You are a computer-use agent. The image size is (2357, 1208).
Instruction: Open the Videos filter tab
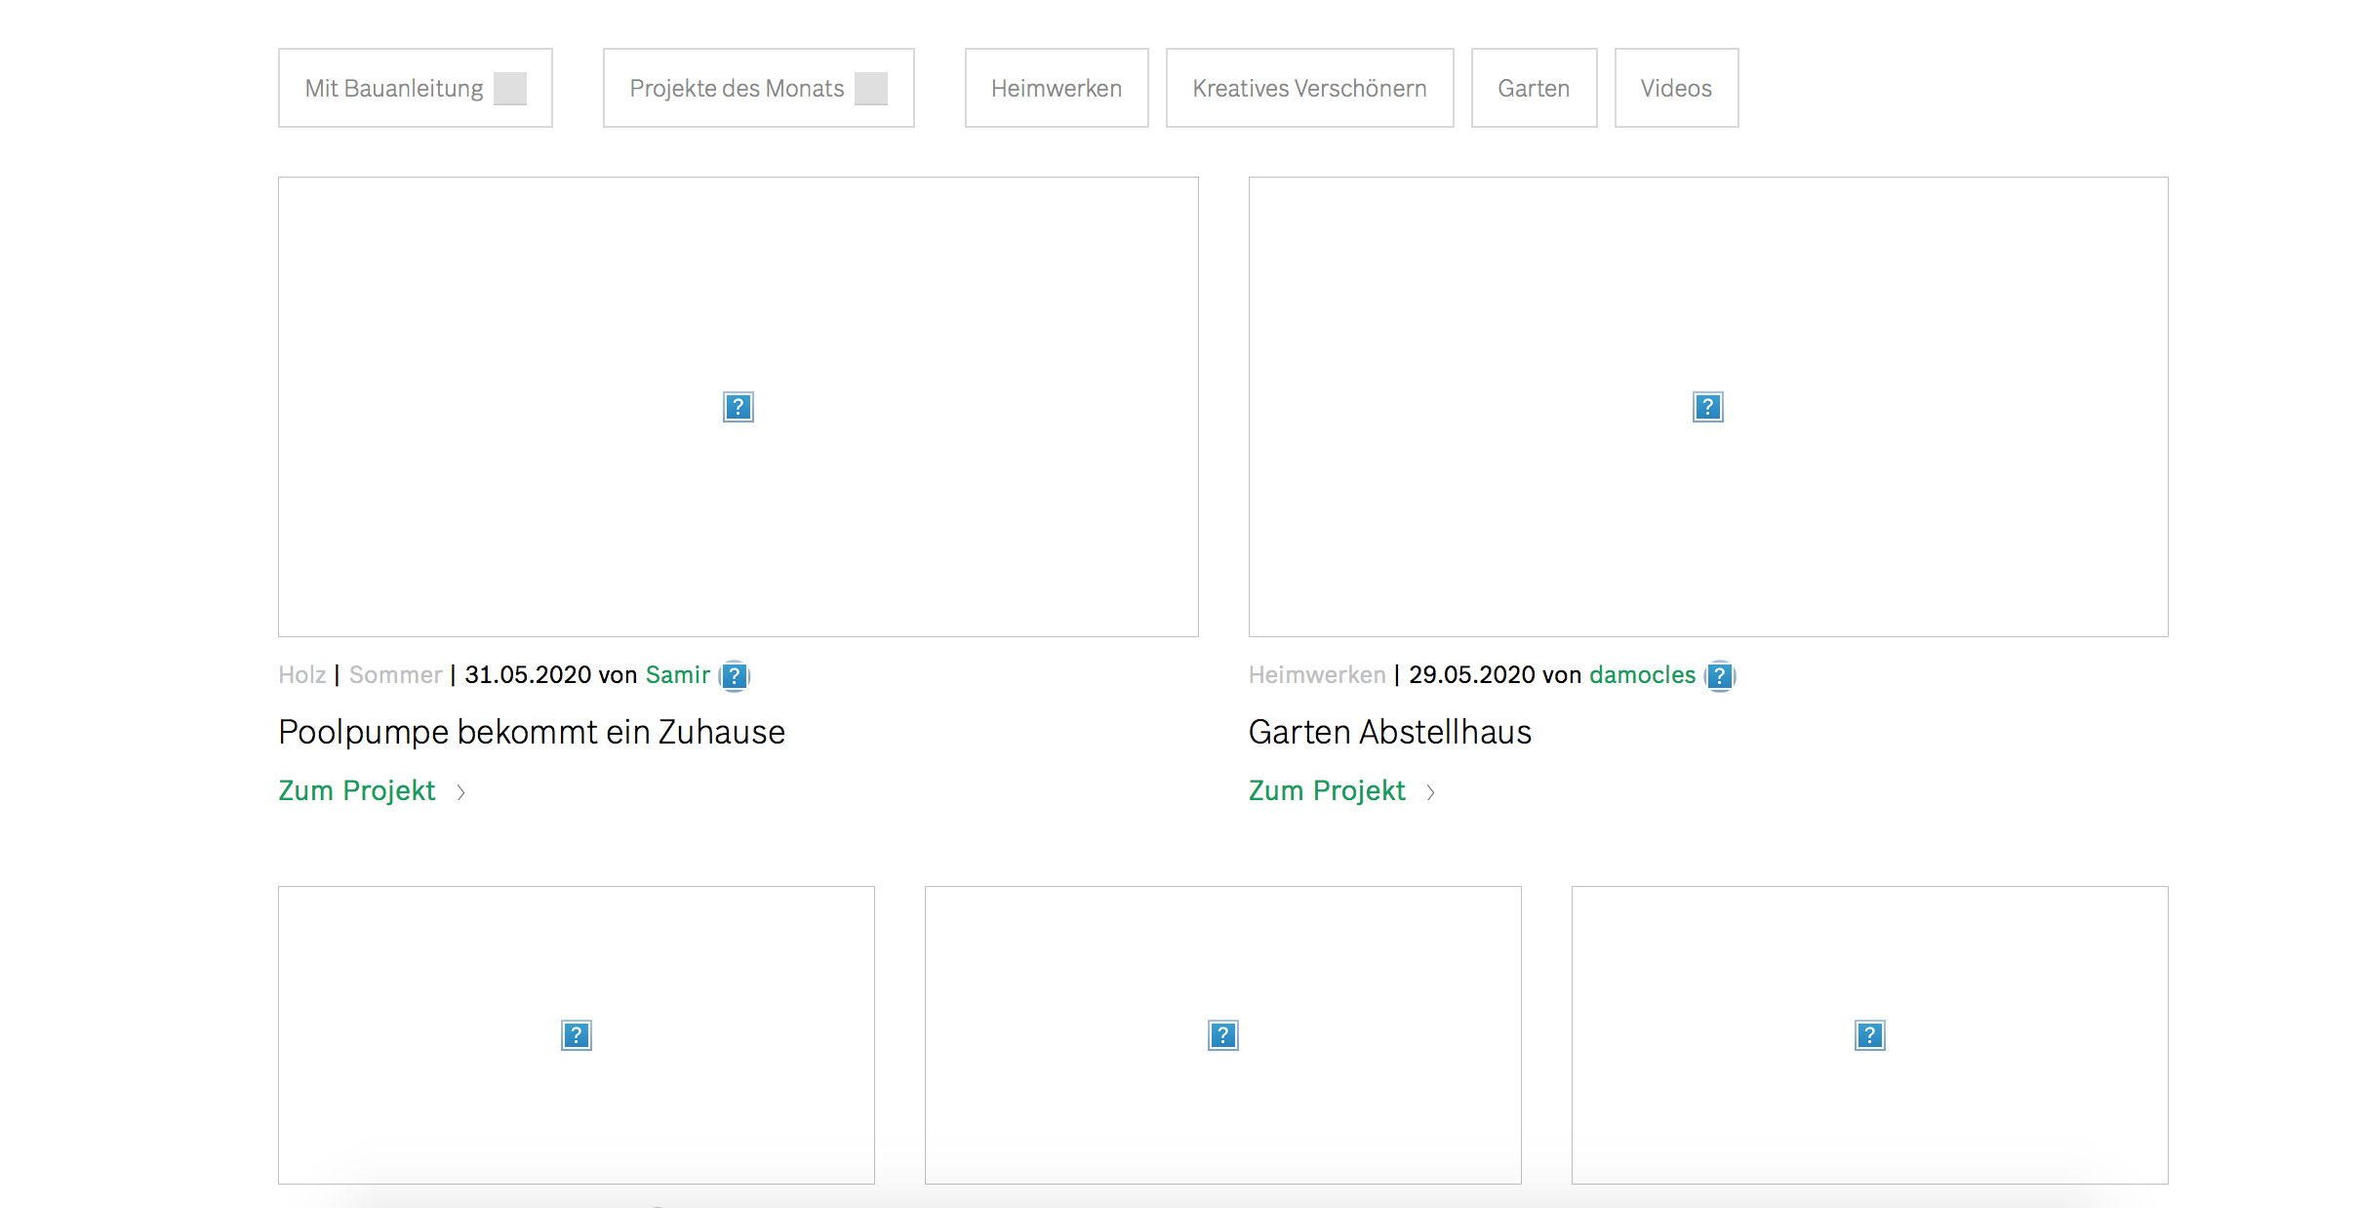[x=1675, y=89]
